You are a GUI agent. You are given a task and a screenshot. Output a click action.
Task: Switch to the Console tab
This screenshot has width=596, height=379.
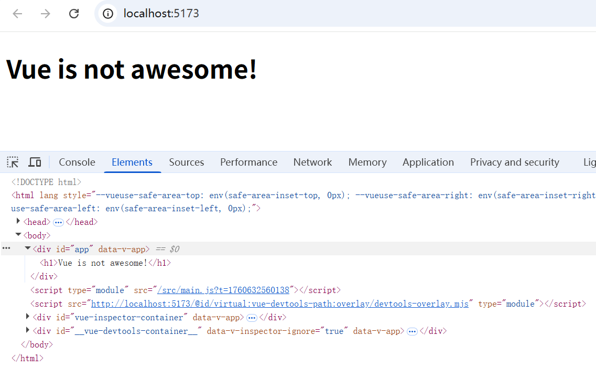77,163
